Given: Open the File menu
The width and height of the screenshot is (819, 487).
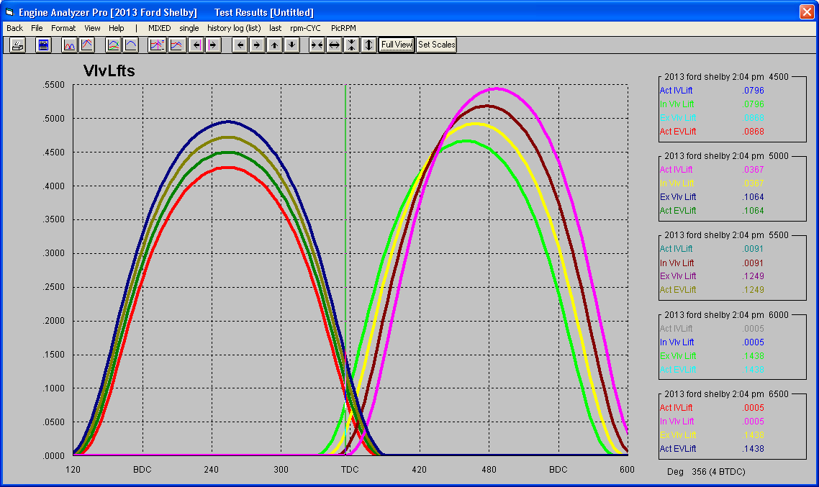Looking at the screenshot, I should click(37, 28).
